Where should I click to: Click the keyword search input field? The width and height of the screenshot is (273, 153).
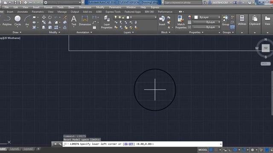click(x=183, y=3)
